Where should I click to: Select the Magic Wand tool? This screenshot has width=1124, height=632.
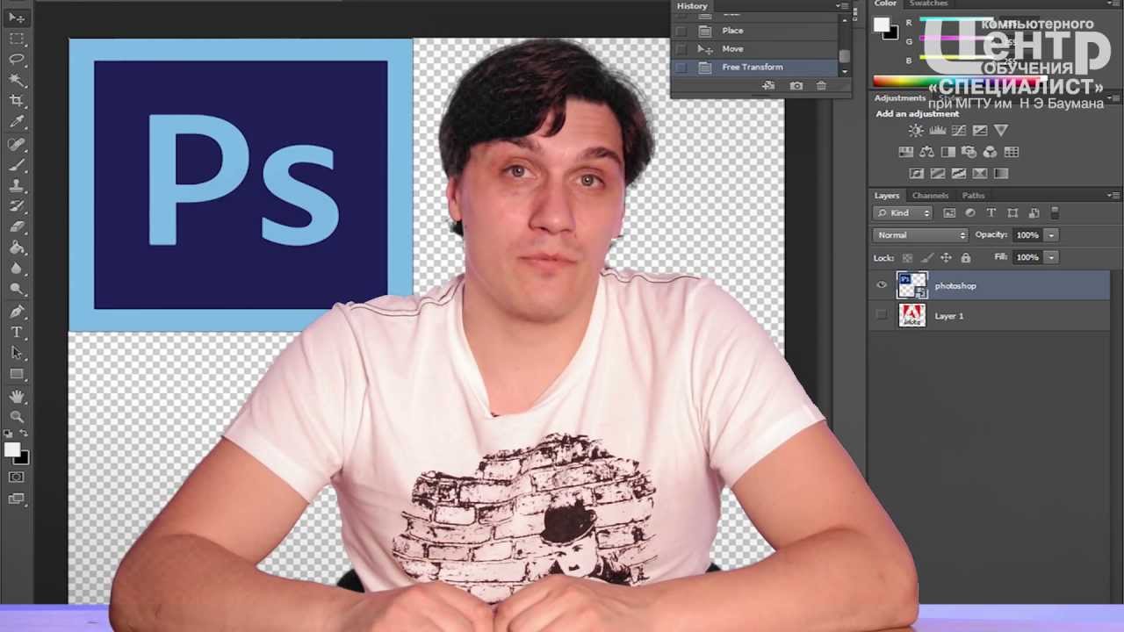pos(17,80)
